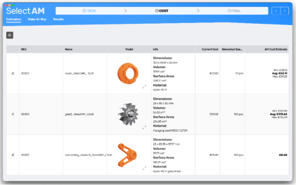Click the chevron between COST and FINAL
This screenshot has height=185, width=296.
(198, 11)
